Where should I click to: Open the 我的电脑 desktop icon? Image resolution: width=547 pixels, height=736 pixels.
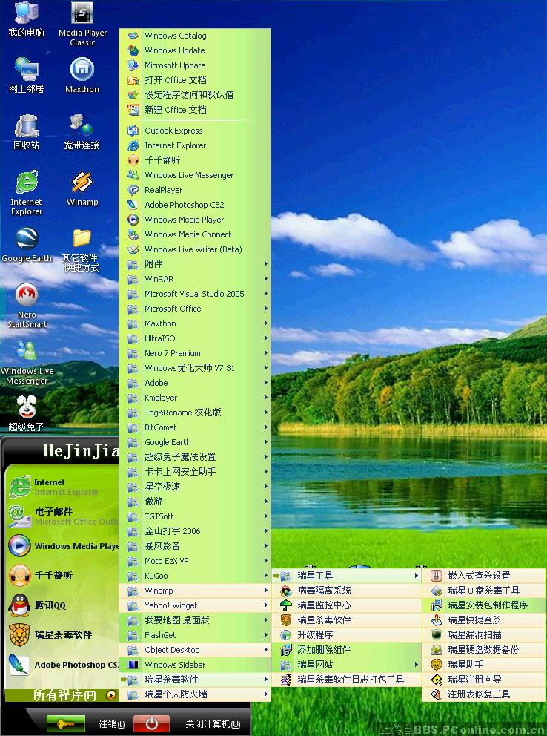(x=26, y=20)
